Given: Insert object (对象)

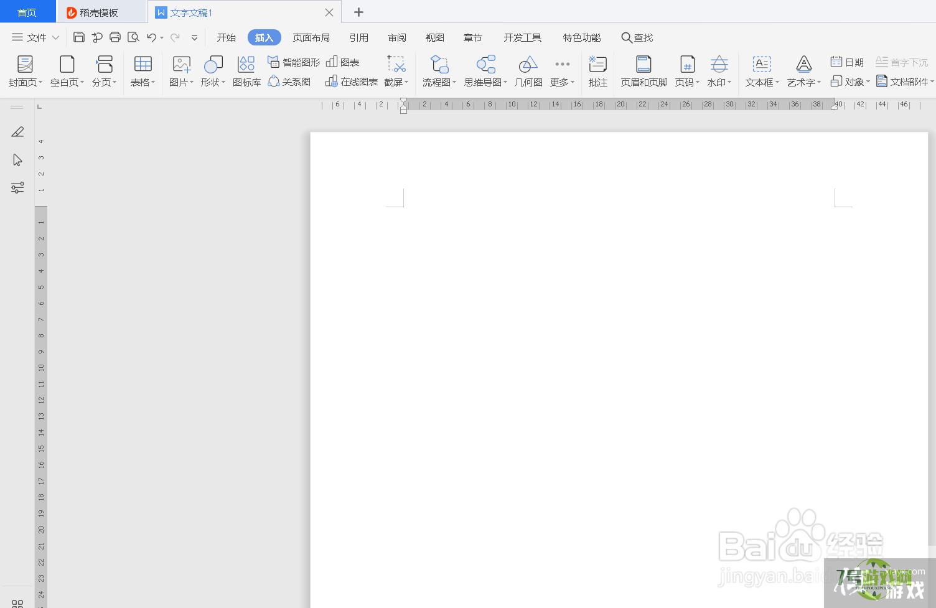Looking at the screenshot, I should 849,82.
